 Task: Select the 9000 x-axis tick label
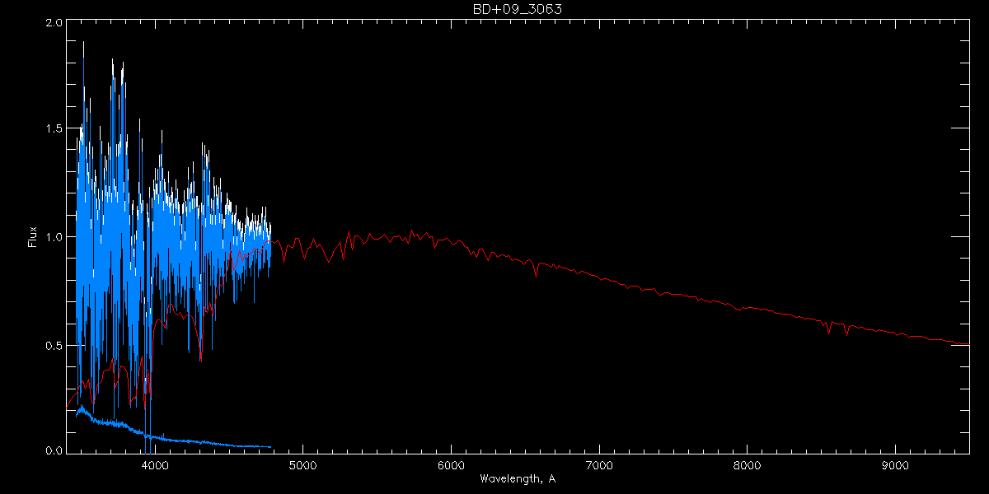[x=895, y=464]
